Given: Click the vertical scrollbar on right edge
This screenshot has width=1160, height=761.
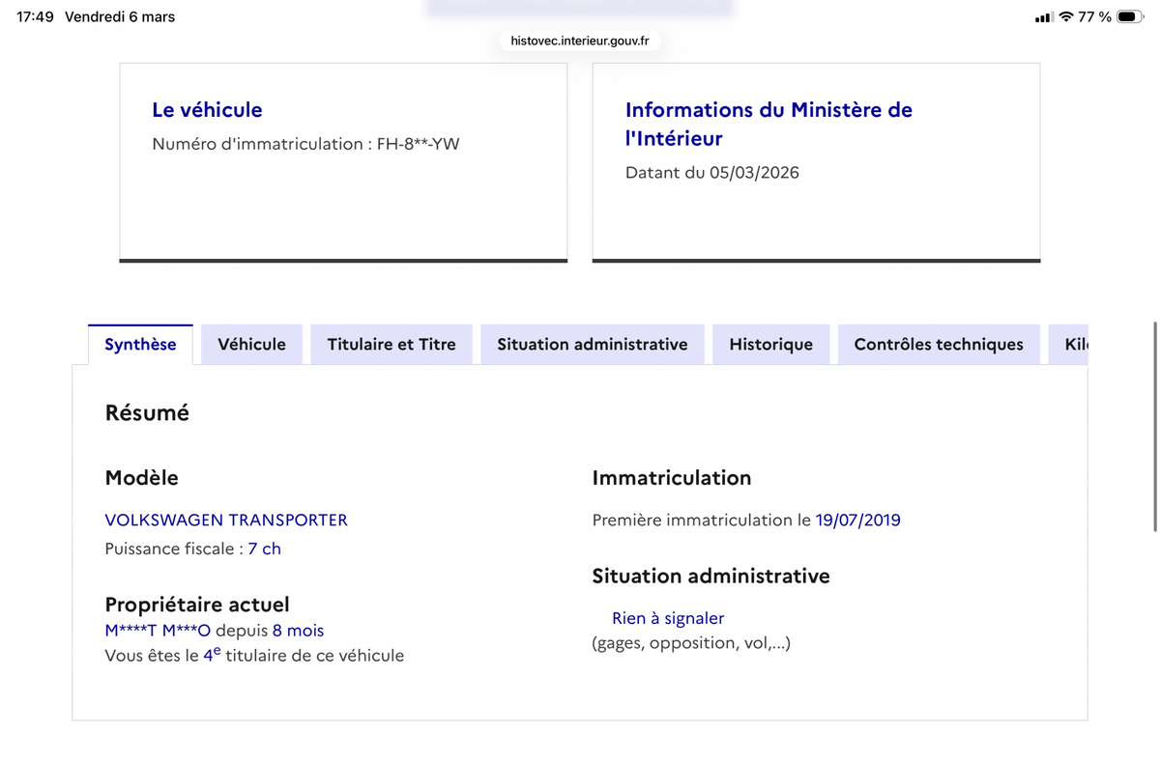Looking at the screenshot, I should [1155, 427].
